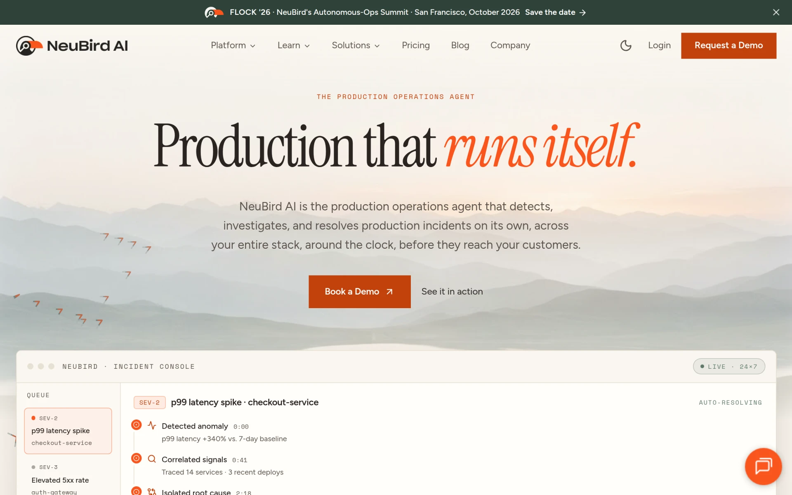Click the Detected anomaly step marker circle

[136, 424]
